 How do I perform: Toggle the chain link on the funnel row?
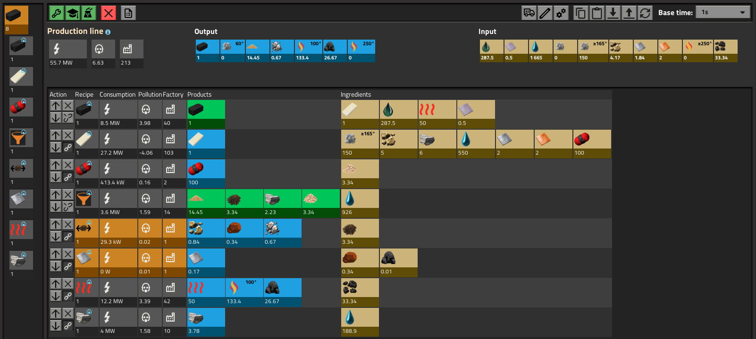pyautogui.click(x=68, y=207)
